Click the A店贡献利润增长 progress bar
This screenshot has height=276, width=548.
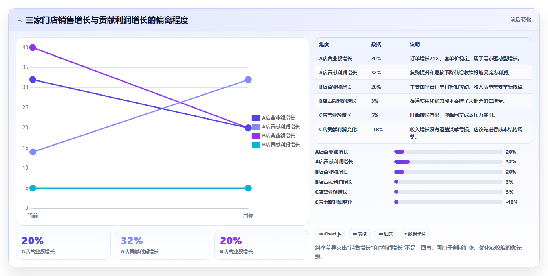point(448,162)
